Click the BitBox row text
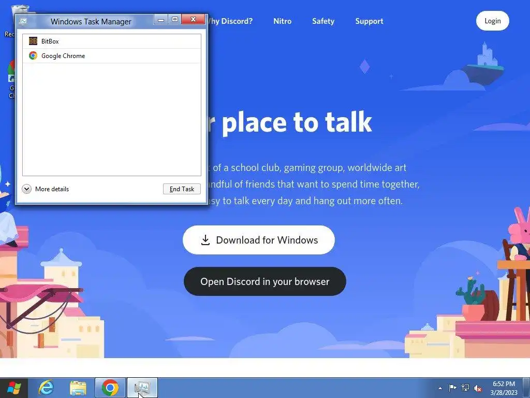Screen dimensions: 530x398 tap(50, 41)
